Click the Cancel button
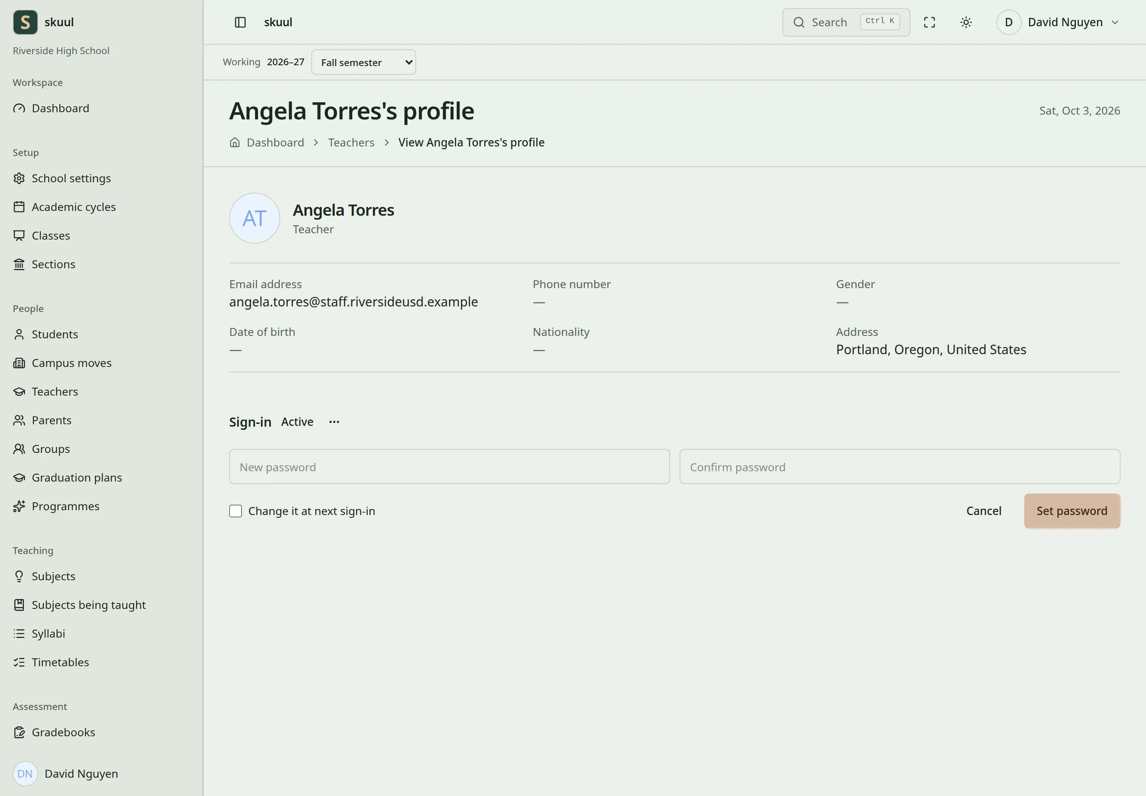Screen dimensions: 1146x796 point(983,511)
